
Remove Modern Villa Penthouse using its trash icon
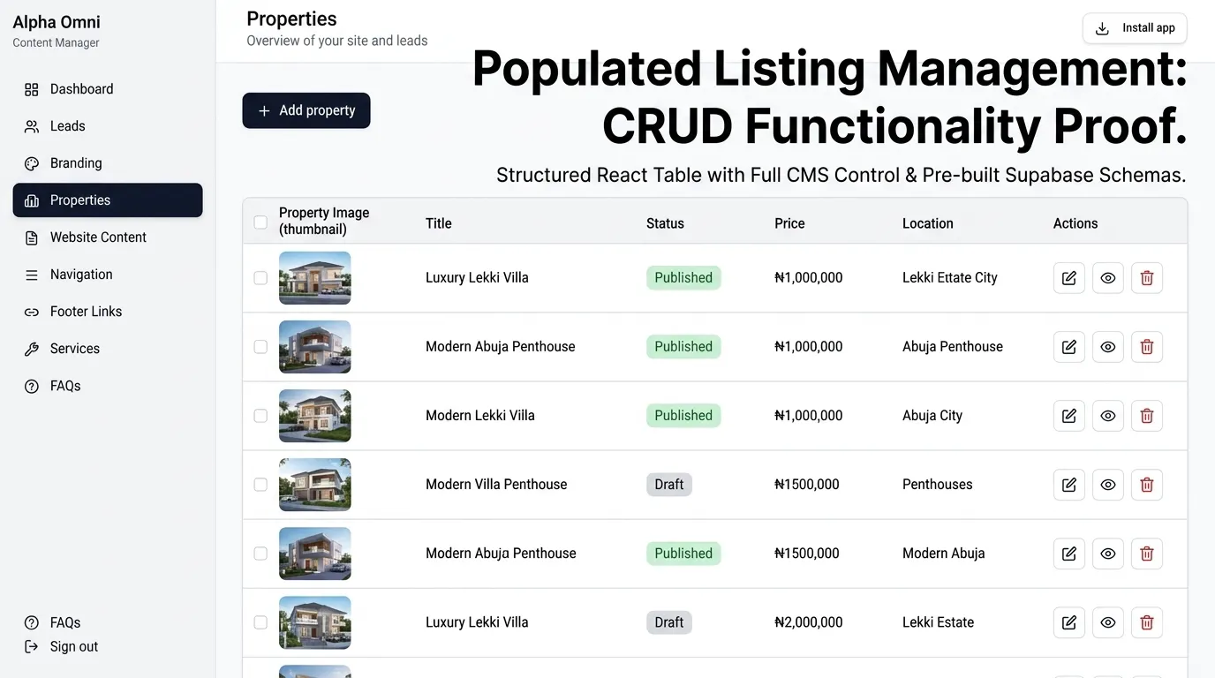coord(1147,485)
